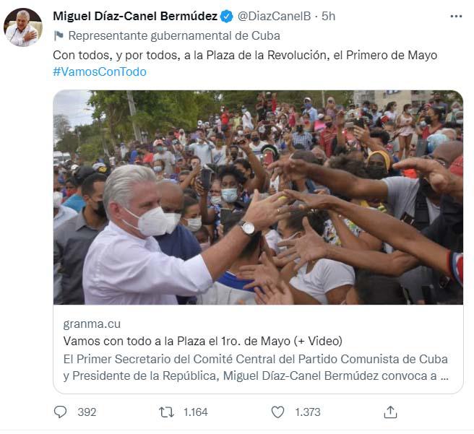
Task: Open the @DiazCanelB handle
Action: (x=274, y=17)
